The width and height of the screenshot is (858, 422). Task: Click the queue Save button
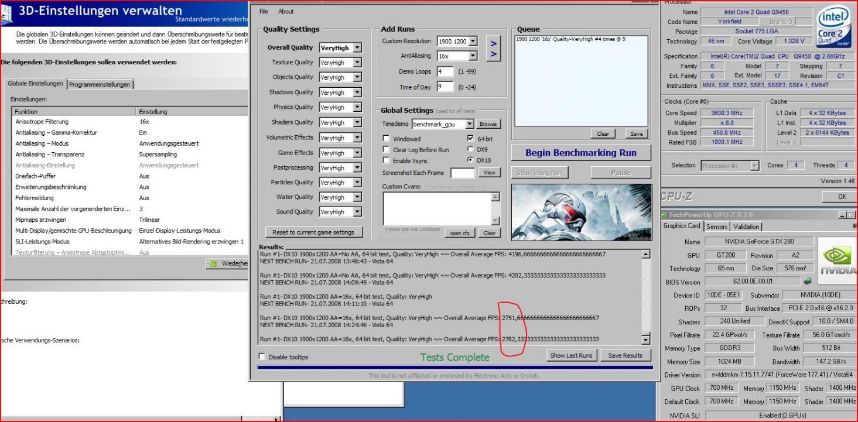636,133
